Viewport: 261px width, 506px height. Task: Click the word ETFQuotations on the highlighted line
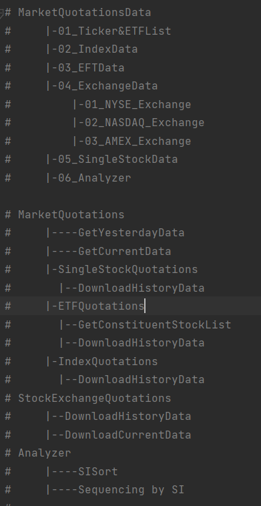pos(101,306)
